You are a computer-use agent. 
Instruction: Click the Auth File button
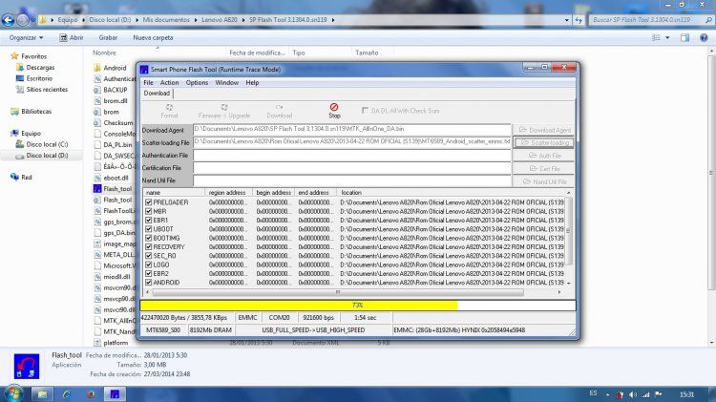pyautogui.click(x=544, y=156)
